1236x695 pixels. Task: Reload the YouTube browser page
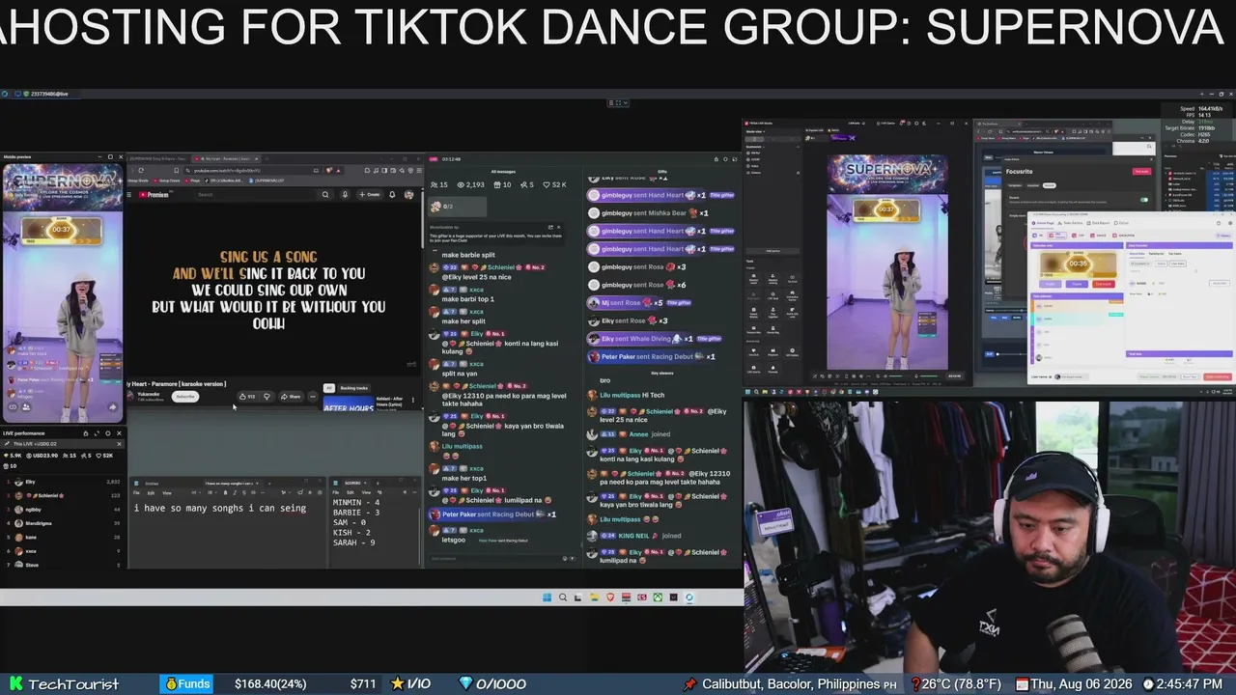tap(140, 171)
